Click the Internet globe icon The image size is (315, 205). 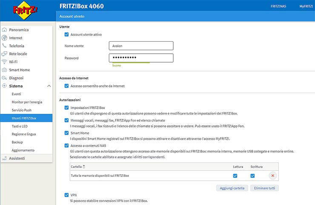point(4,38)
